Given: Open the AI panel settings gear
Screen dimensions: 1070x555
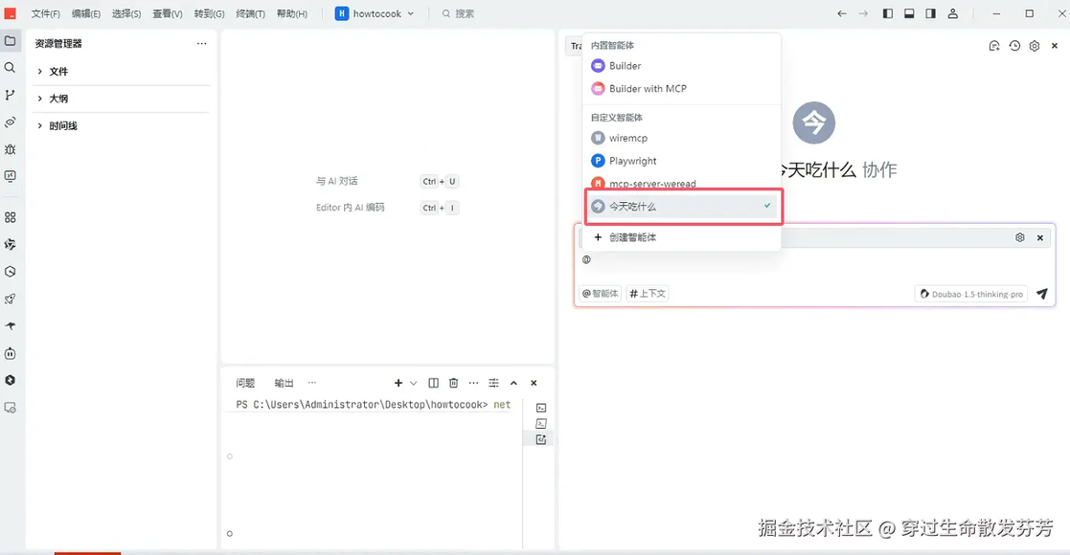Looking at the screenshot, I should (1035, 46).
